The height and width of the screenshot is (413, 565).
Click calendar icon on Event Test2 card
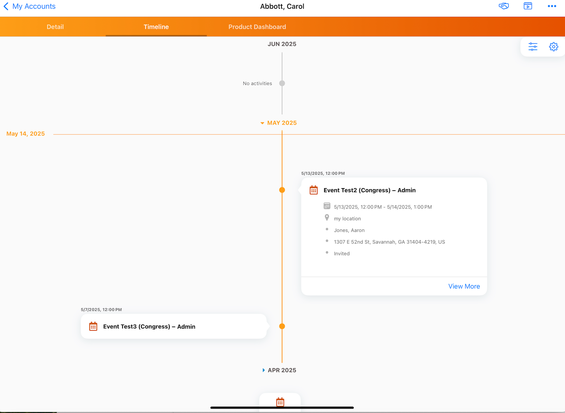pos(313,190)
